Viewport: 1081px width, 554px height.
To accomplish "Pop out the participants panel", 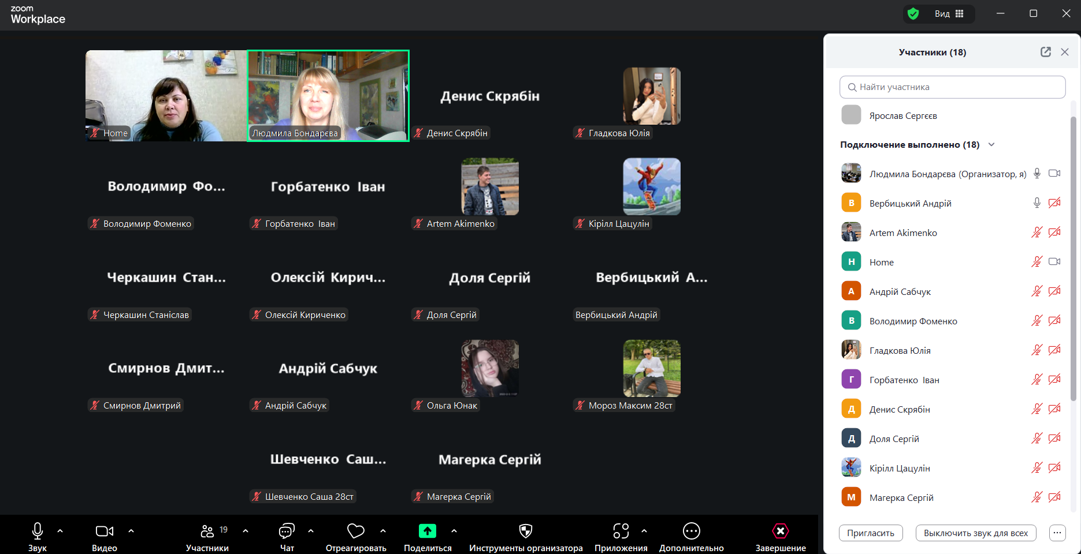I will [1045, 52].
